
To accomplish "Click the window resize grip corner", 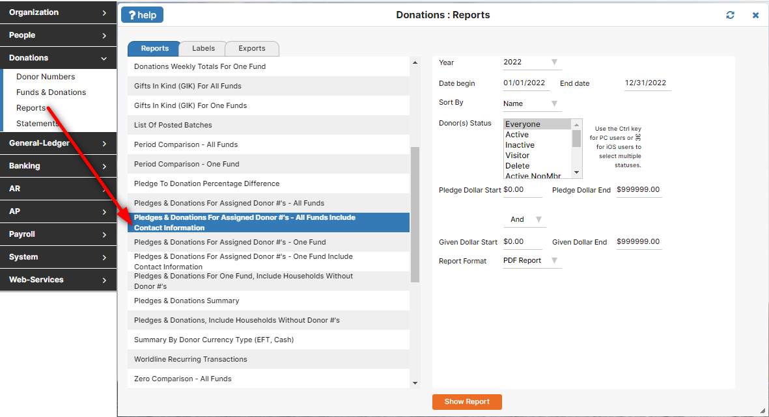I will pos(762,411).
